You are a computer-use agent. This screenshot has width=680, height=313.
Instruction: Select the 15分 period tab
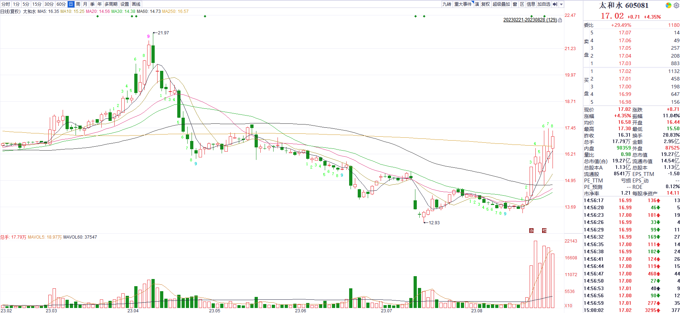(x=37, y=4)
